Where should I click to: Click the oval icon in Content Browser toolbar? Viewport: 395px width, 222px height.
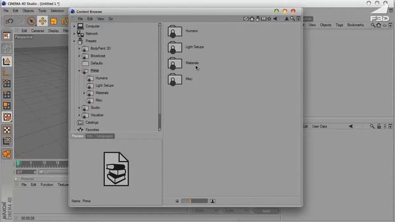(x=246, y=18)
